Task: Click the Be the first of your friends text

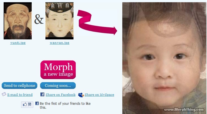Action: (x=65, y=105)
